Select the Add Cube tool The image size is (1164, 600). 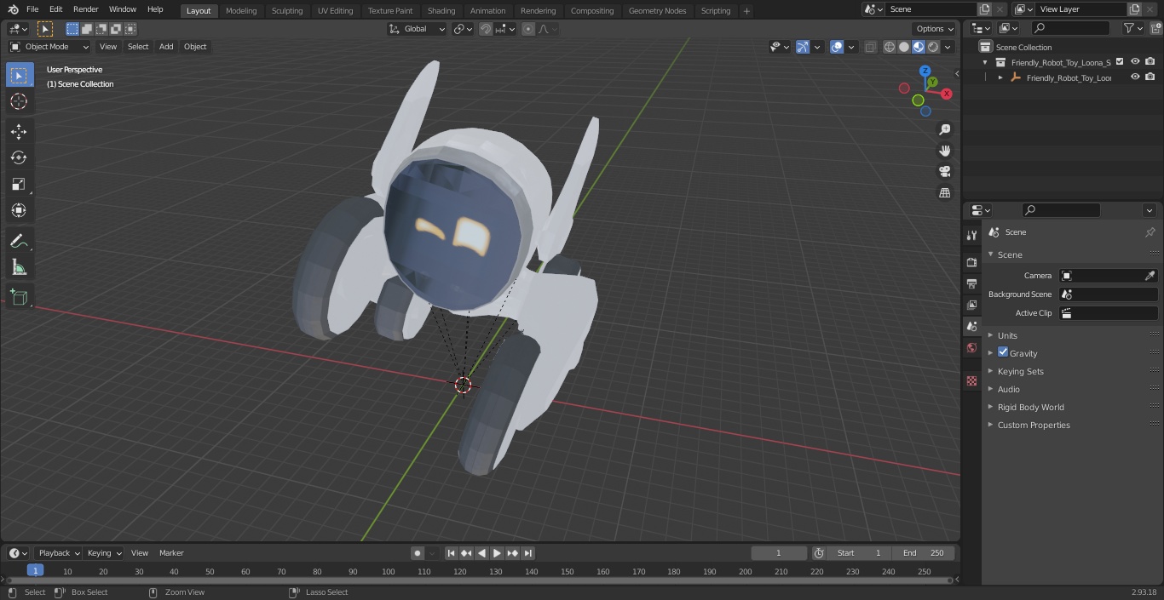tap(19, 298)
